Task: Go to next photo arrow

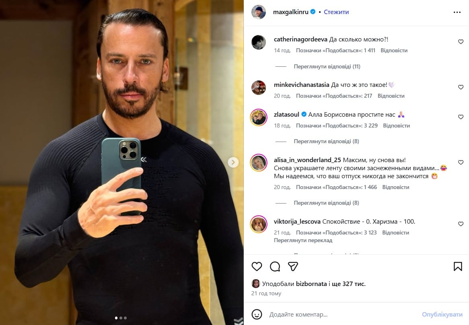Action: (233, 162)
